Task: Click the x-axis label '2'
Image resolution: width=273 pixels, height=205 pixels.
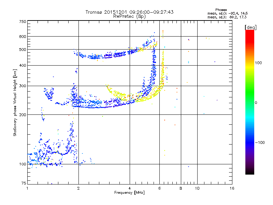Action: click(x=78, y=188)
